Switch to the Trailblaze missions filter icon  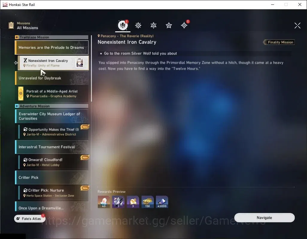(x=138, y=25)
